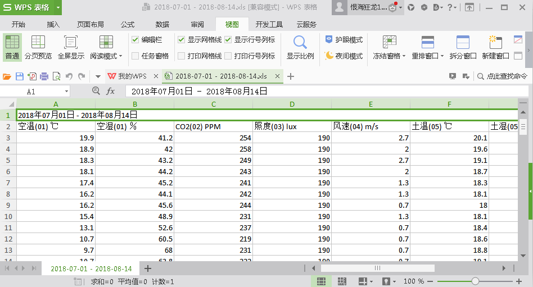This screenshot has width=533, height=287.
Task: Toggle Show Gridlines (显示网格线) checkbox
Action: click(182, 40)
